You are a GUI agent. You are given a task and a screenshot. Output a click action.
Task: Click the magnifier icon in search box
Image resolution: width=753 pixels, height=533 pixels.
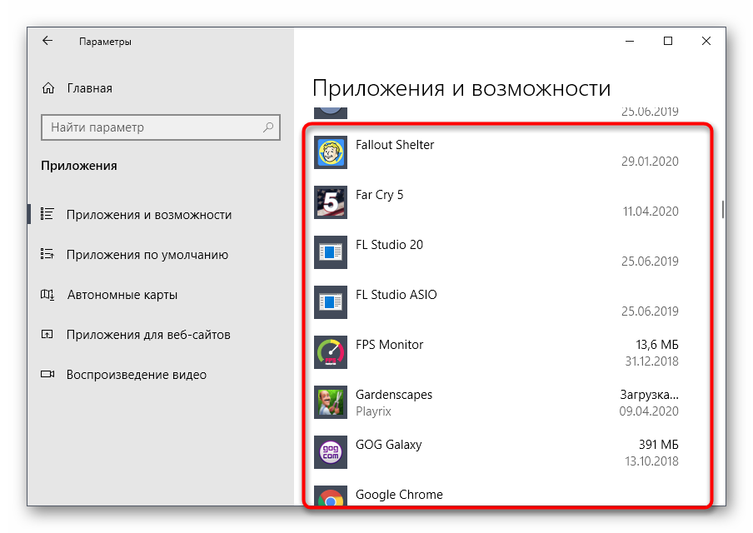tap(268, 127)
